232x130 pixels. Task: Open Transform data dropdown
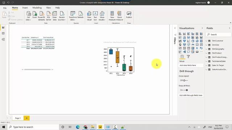point(73,16)
